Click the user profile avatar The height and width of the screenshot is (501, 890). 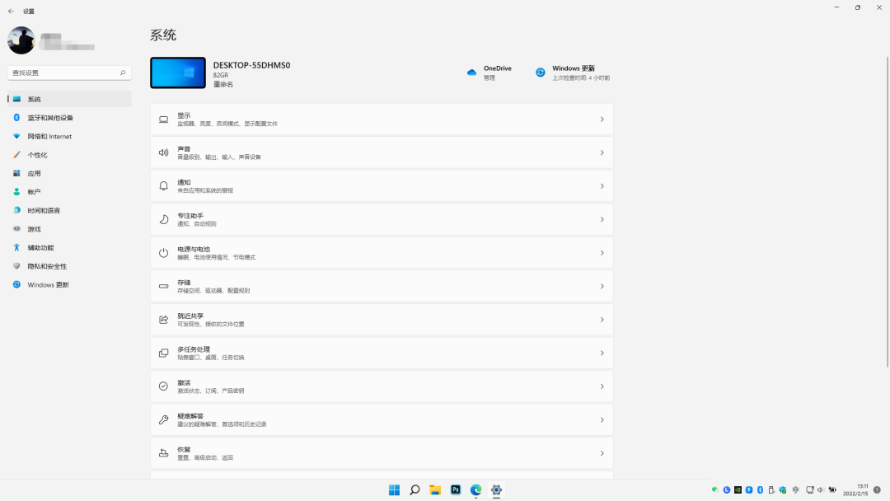click(x=21, y=40)
